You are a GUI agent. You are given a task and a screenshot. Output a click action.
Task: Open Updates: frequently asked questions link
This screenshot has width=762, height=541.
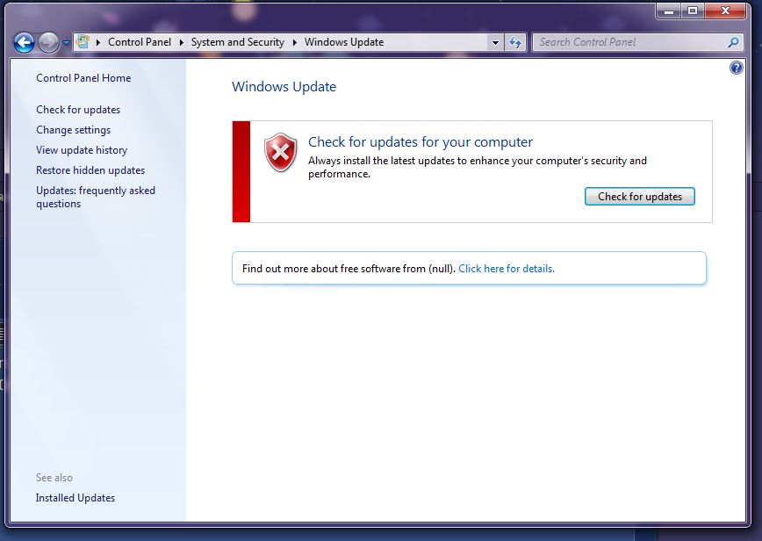96,197
